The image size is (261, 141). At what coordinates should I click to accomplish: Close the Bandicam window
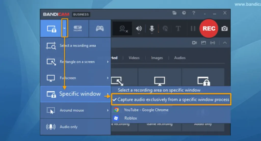pyautogui.click(x=225, y=13)
